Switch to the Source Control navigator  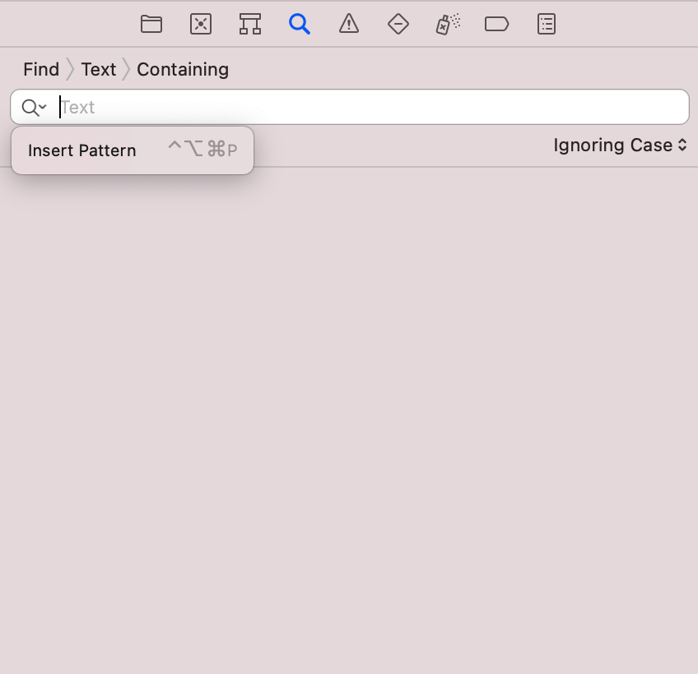coord(200,24)
